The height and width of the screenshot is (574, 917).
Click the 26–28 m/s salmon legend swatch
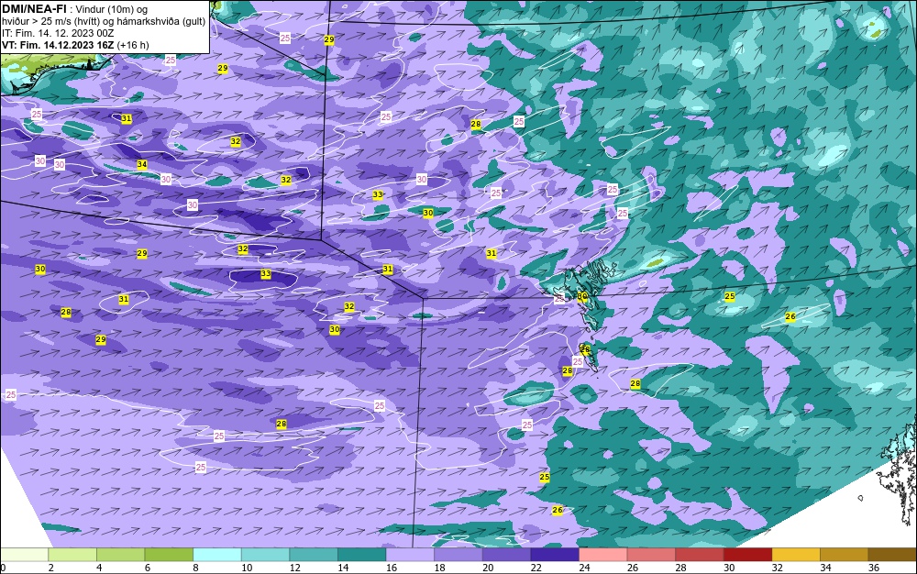[x=651, y=555]
